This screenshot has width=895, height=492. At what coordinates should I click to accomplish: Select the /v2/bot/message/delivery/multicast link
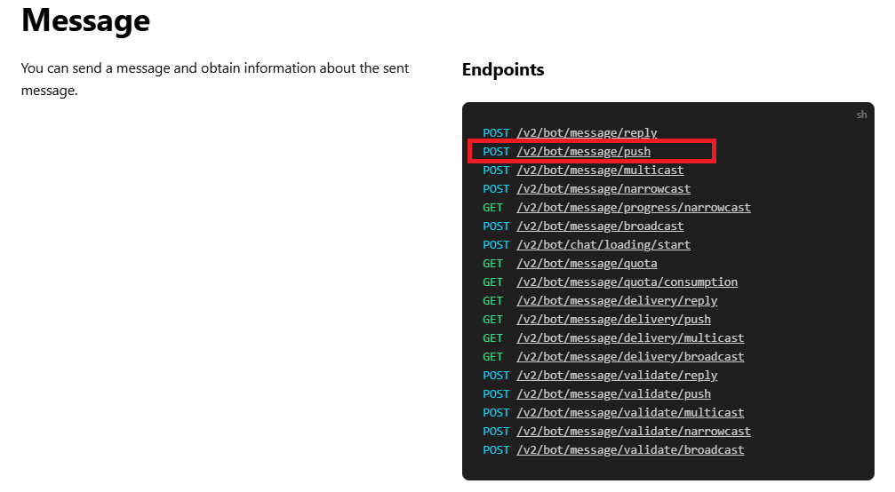pos(630,338)
